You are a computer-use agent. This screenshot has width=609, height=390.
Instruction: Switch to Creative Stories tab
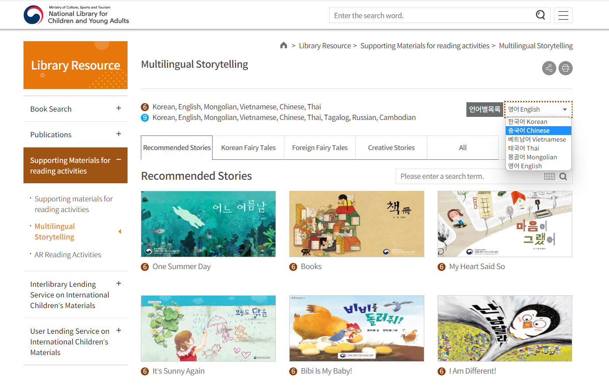[x=392, y=148]
